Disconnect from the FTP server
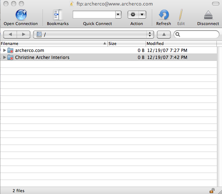The image size is (222, 194). [208, 15]
